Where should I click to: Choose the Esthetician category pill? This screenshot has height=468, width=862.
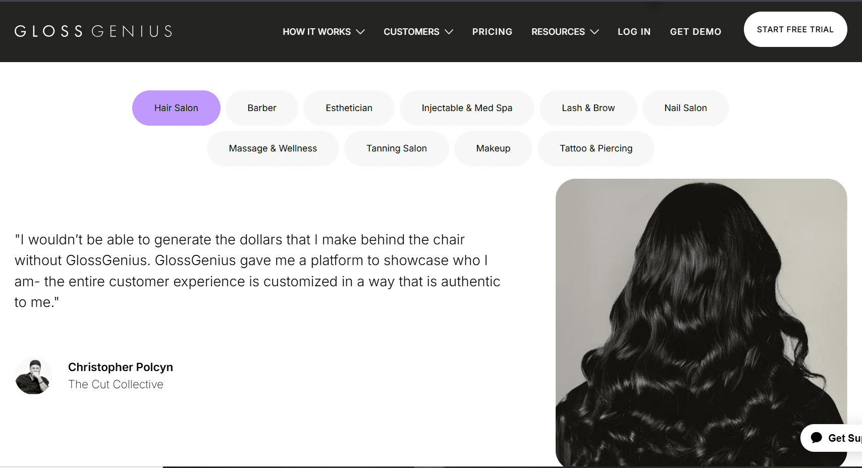tap(349, 108)
